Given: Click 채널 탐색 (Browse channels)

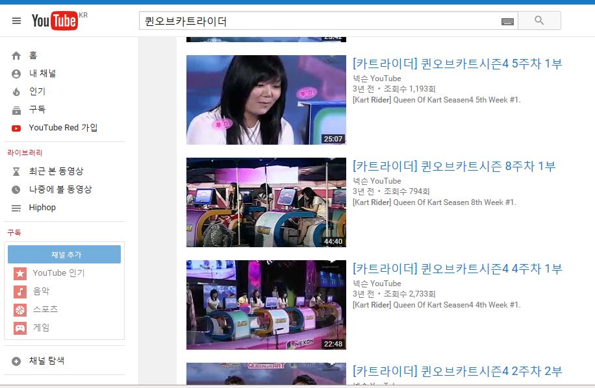Looking at the screenshot, I should click(46, 361).
